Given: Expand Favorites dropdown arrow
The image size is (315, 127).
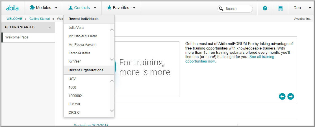Looking at the screenshot, I should coord(134,8).
